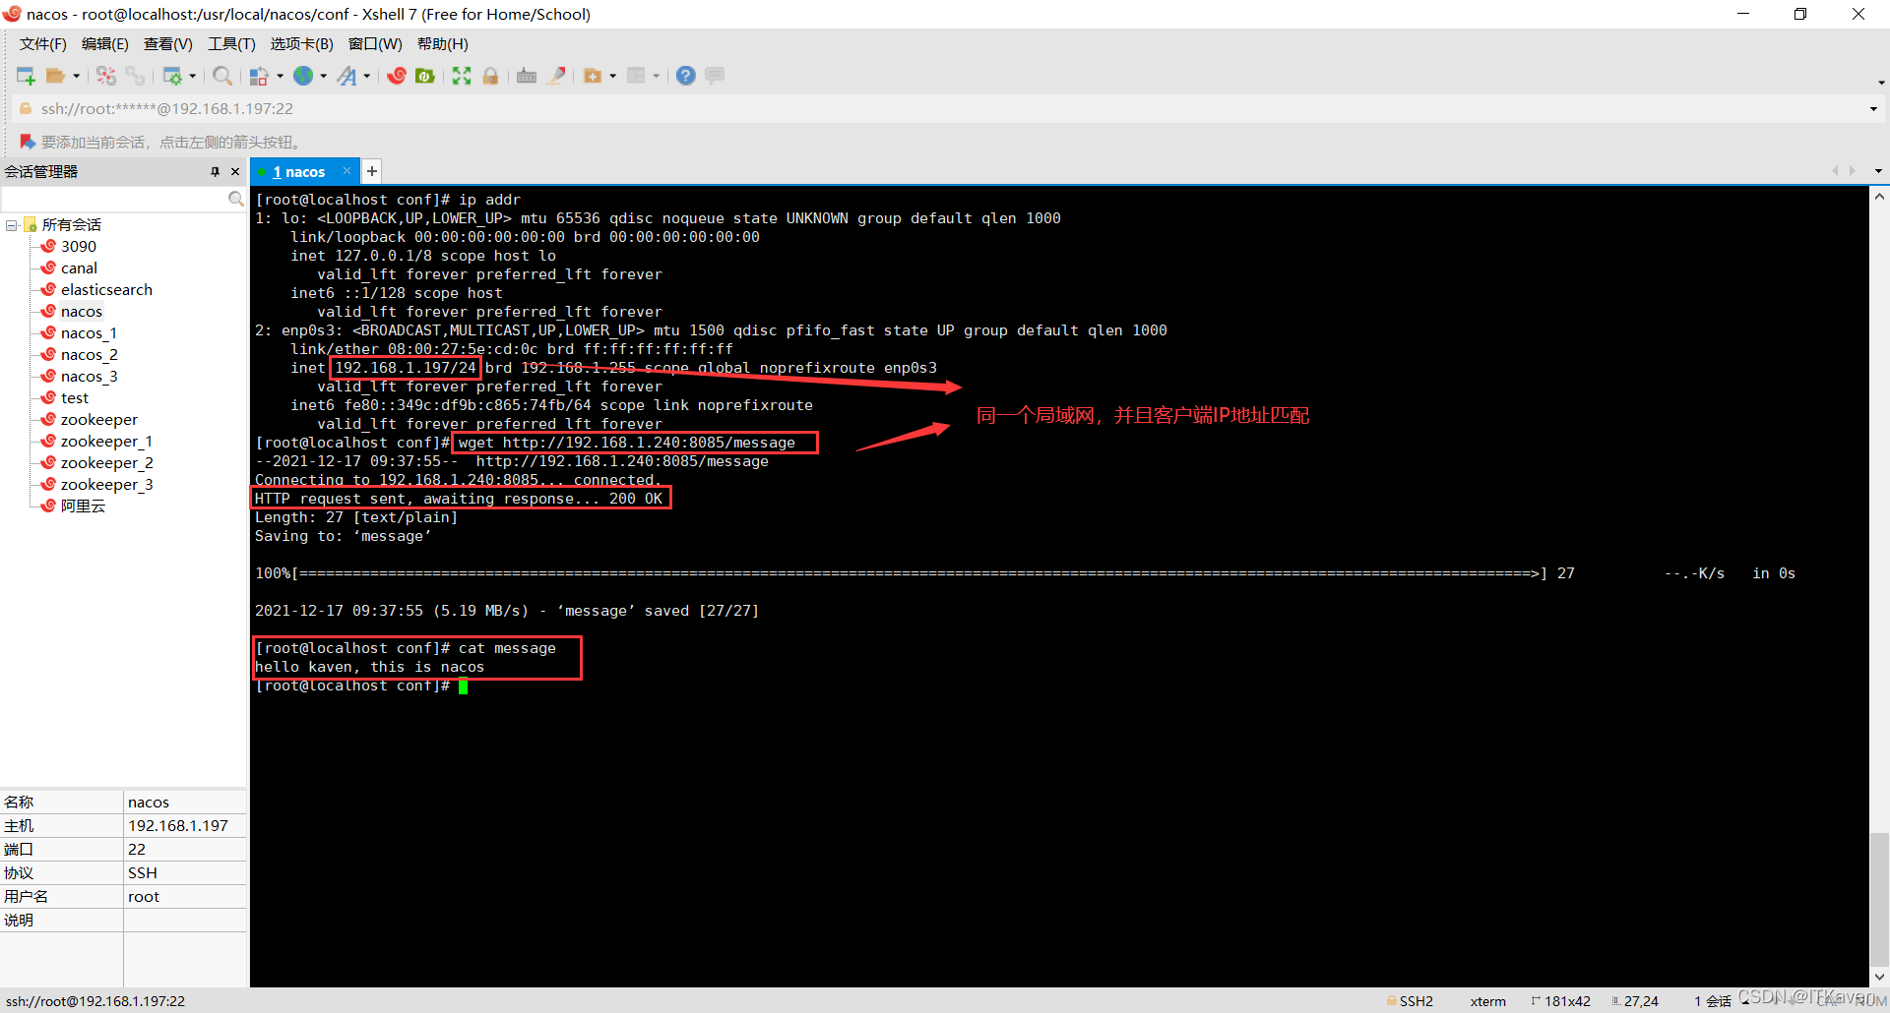The image size is (1890, 1013).
Task: Expand the color scheme dropdown arrow
Action: (x=280, y=76)
